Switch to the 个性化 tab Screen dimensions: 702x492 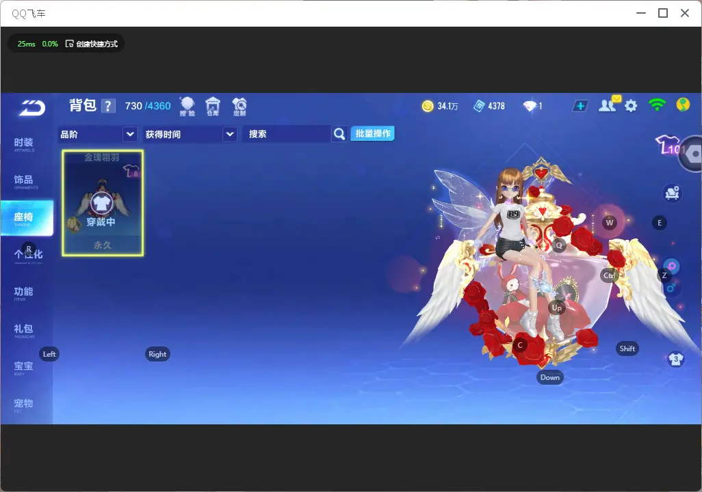pyautogui.click(x=27, y=255)
